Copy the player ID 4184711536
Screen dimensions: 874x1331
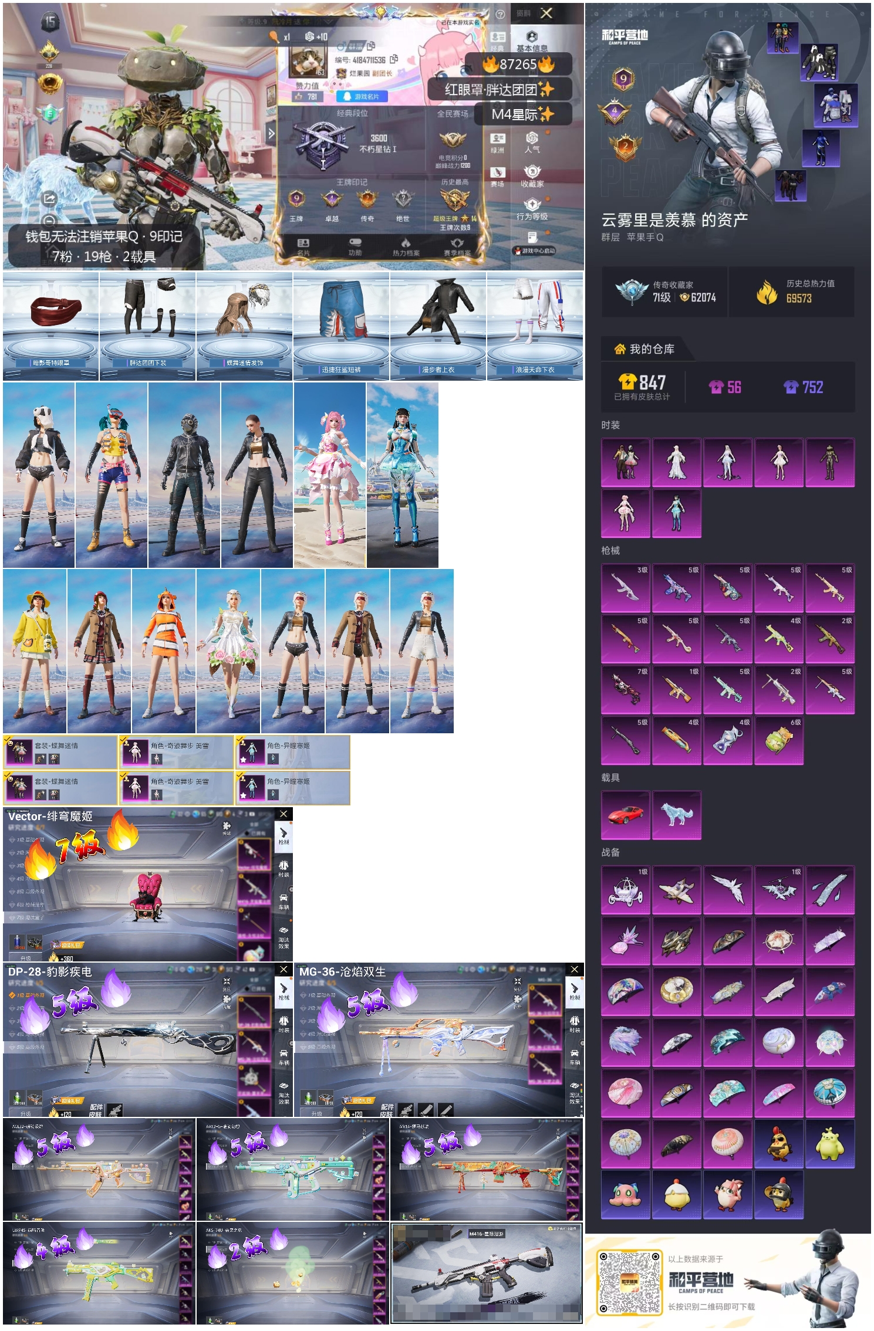click(394, 59)
